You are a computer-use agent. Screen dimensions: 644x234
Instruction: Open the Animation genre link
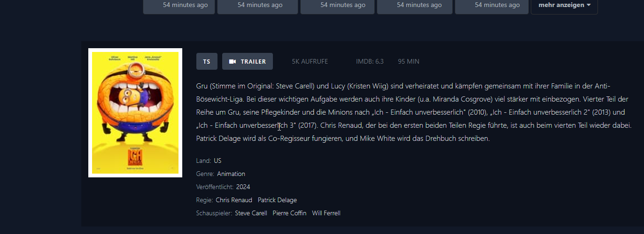point(231,174)
